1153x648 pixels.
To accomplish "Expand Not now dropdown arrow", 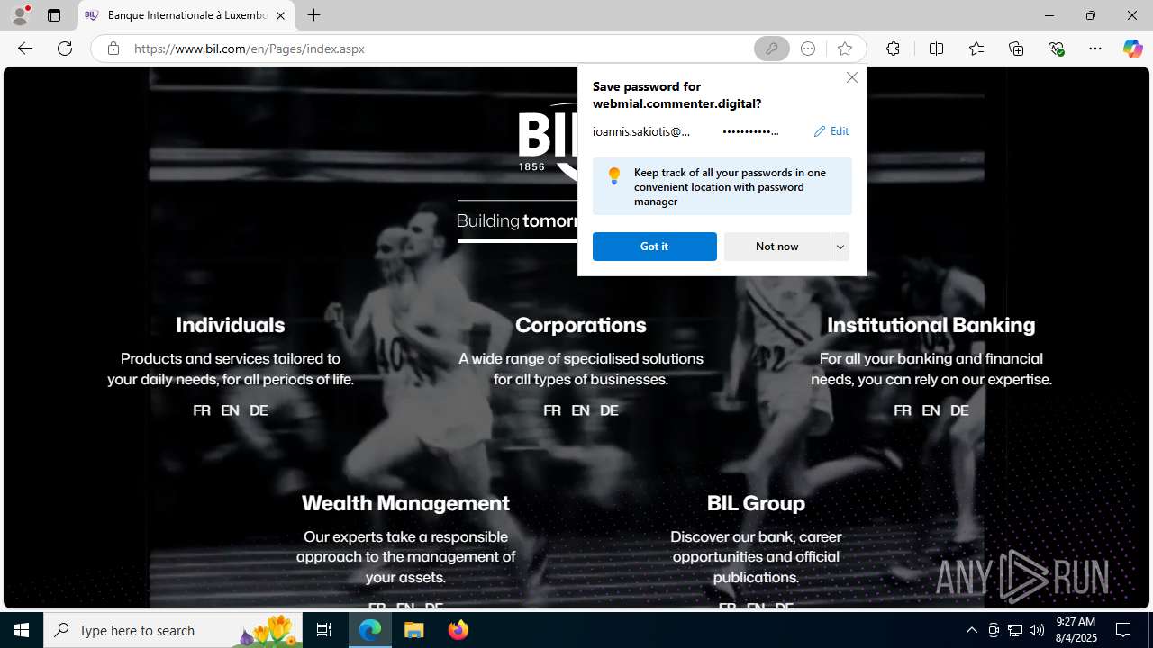I will 840,247.
